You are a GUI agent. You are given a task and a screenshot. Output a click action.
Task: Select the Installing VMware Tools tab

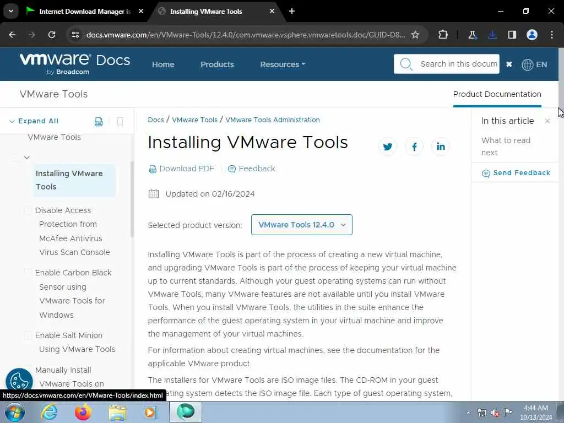point(206,12)
